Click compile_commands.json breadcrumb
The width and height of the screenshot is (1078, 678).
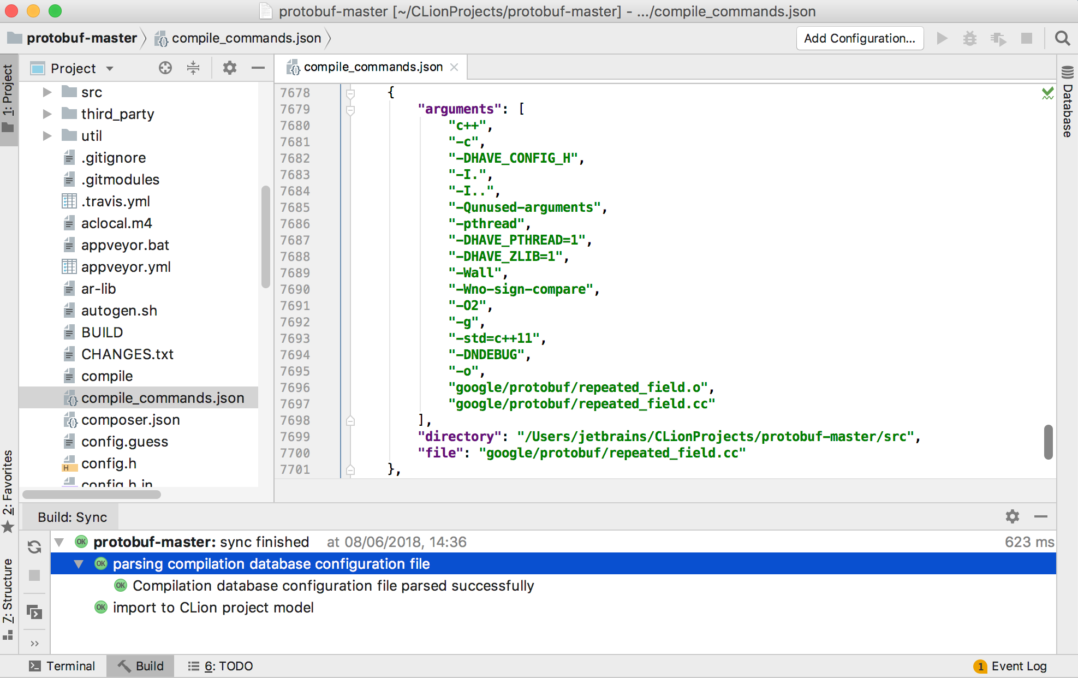[239, 38]
